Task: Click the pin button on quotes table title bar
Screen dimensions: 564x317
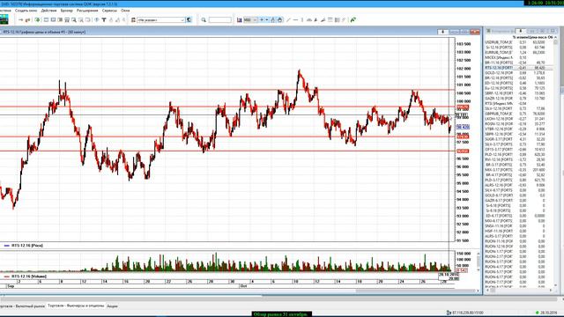Action: 521,32
